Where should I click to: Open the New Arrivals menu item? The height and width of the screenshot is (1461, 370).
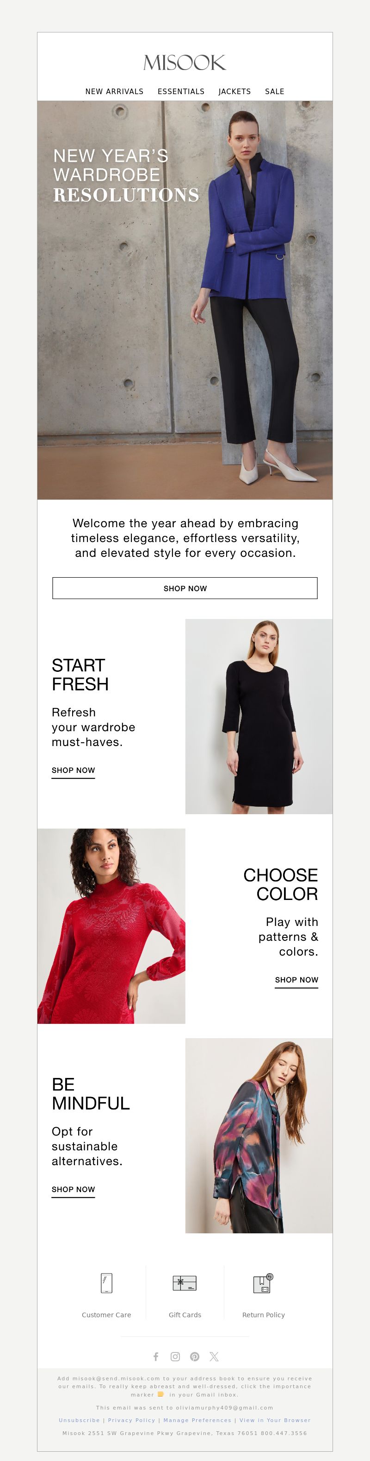(114, 91)
